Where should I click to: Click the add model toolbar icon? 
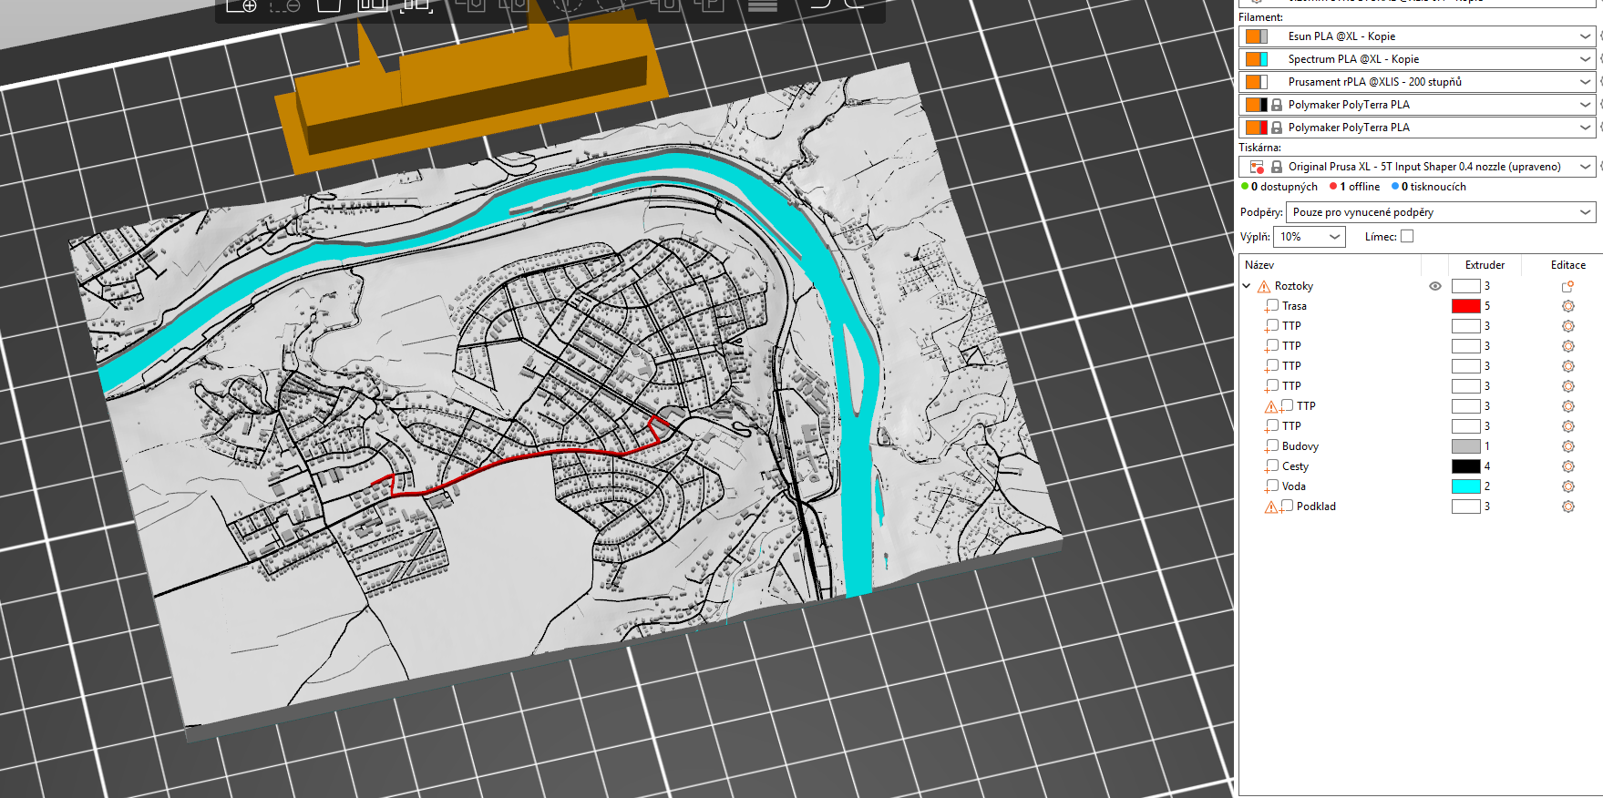point(241,5)
